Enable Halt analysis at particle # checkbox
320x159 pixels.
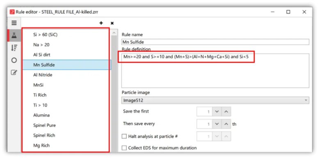click(x=124, y=136)
